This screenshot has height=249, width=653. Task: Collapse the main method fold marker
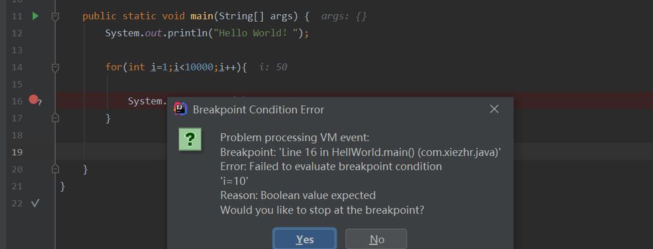coord(55,17)
